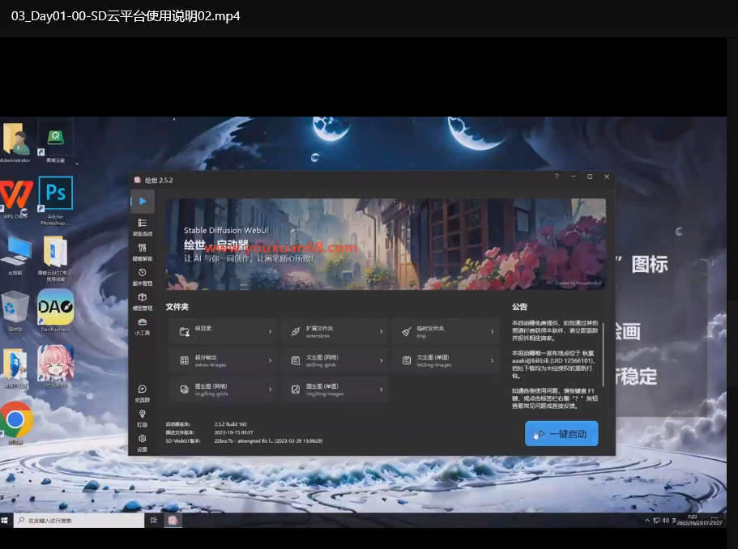This screenshot has width=738, height=549.
Task: Open the 疑难解答 sidebar tab
Action: [x=142, y=252]
